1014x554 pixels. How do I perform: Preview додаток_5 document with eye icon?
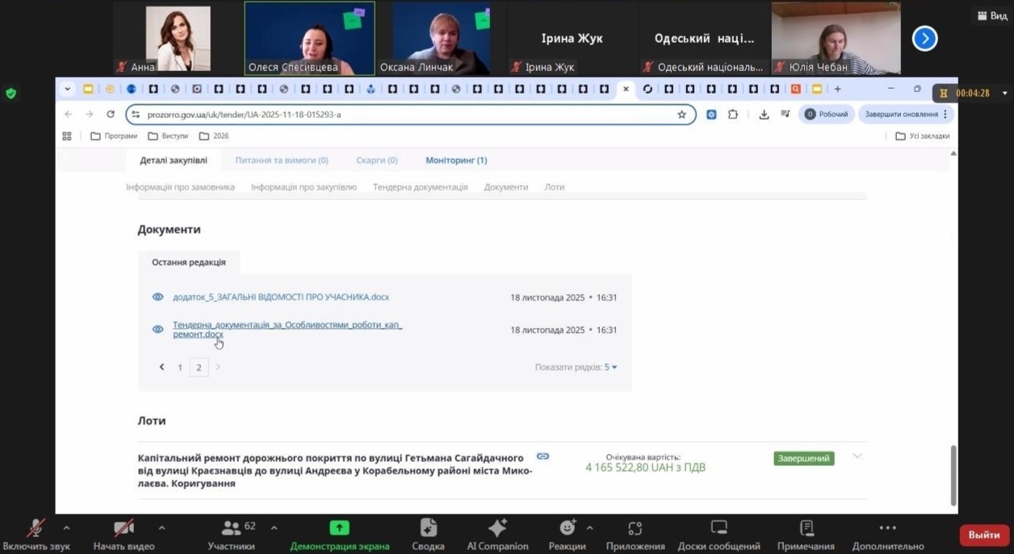[x=158, y=297]
